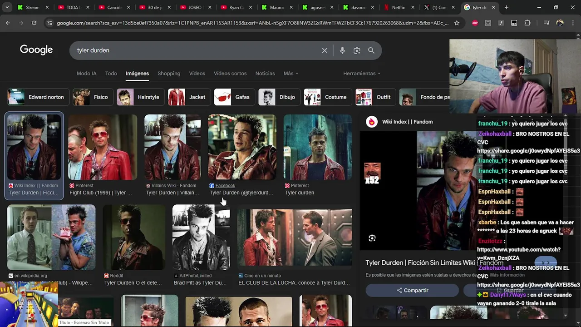Select the Físico filter chip
The image size is (581, 327).
point(93,97)
